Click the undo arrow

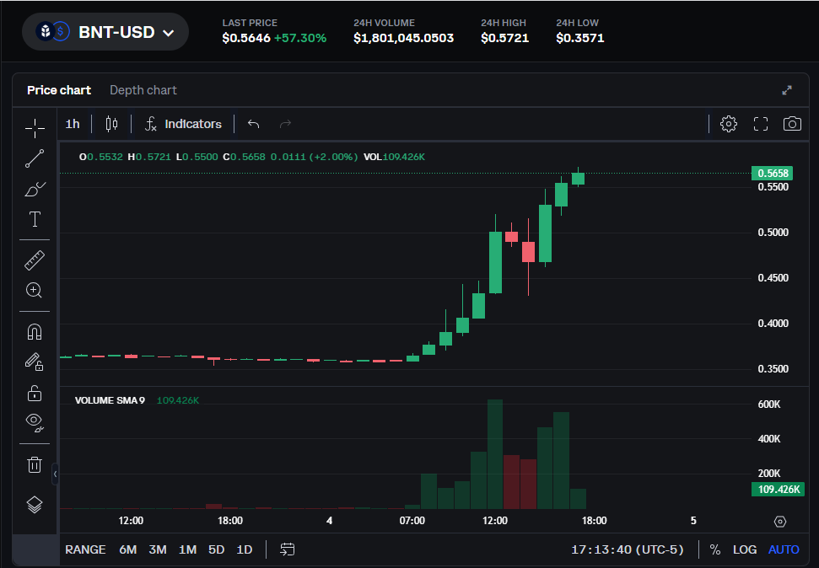coord(253,124)
